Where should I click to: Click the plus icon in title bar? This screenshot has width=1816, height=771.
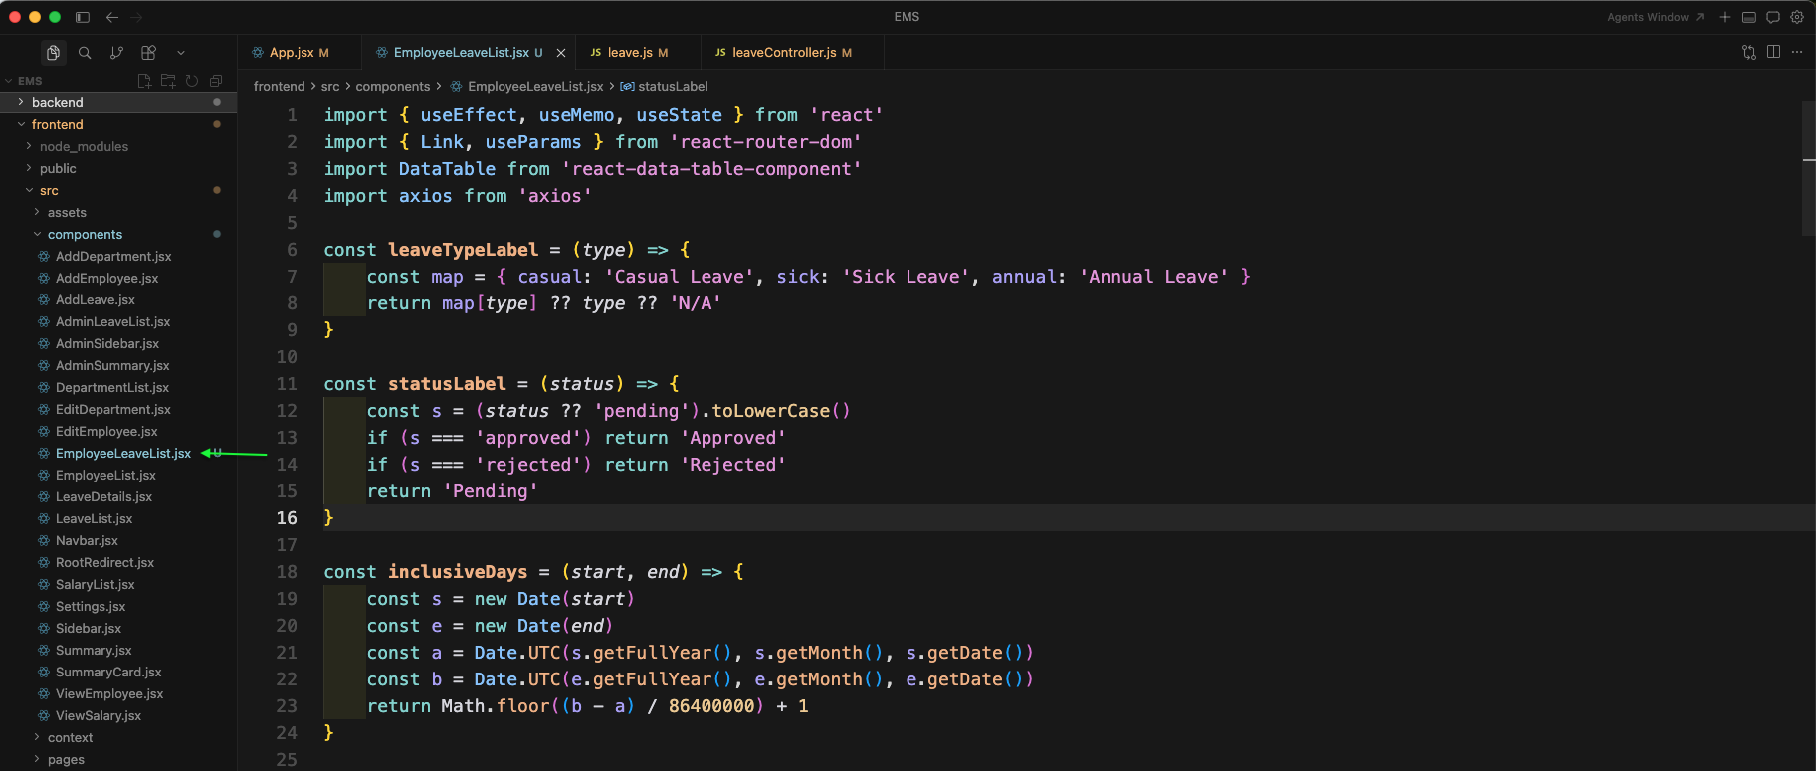(1725, 17)
